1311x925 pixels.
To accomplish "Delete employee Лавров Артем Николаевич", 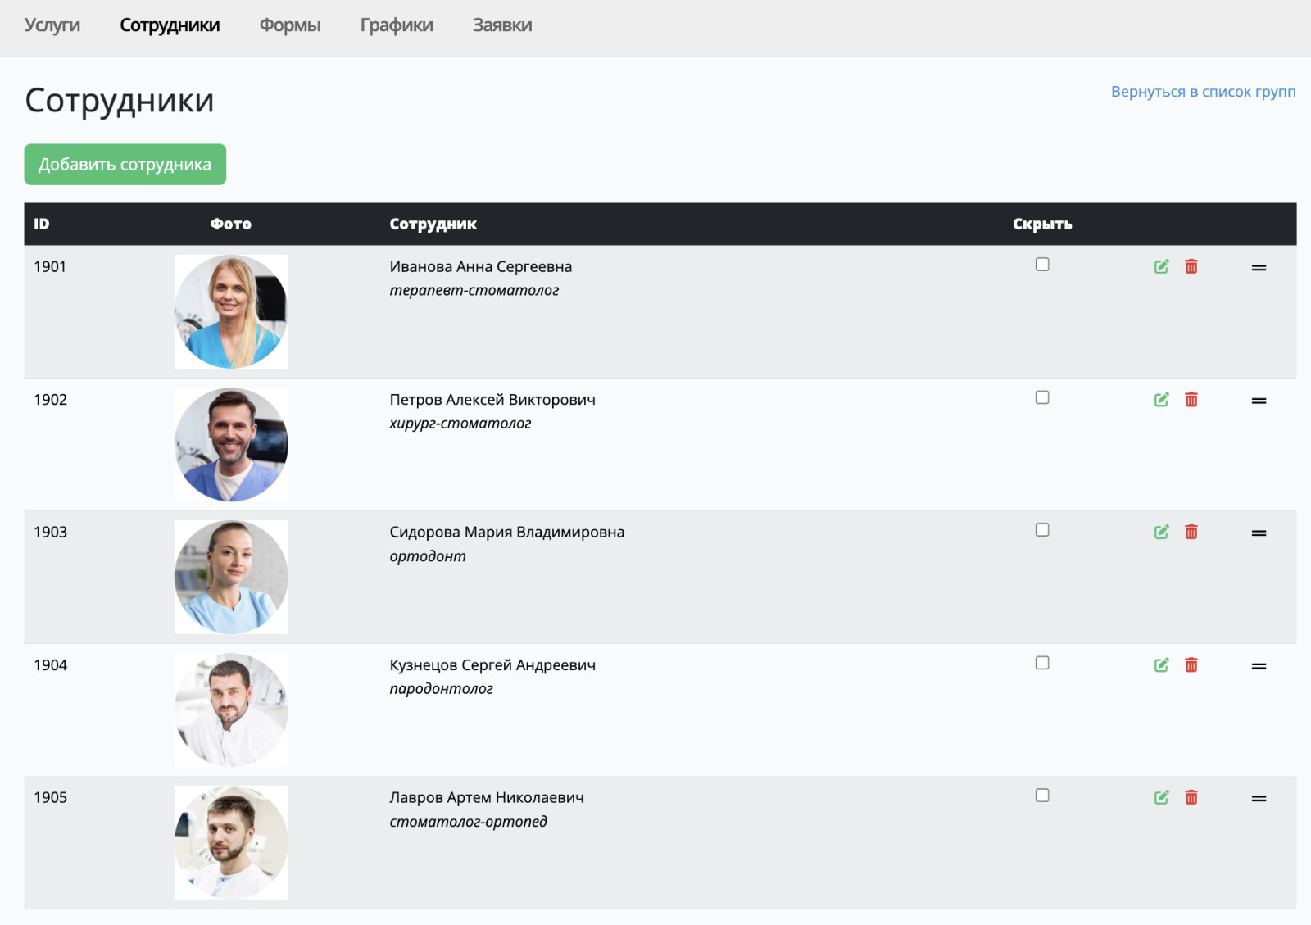I will (1191, 797).
